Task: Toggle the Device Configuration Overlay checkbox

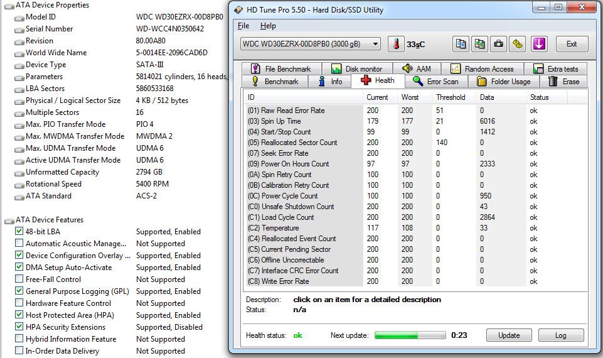Action: (x=19, y=255)
